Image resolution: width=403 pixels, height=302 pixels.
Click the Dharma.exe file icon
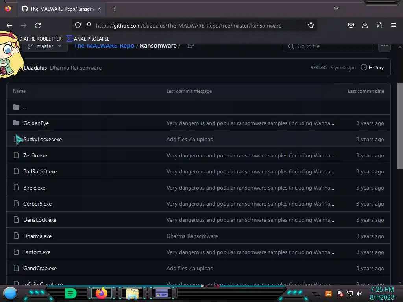[x=16, y=236]
